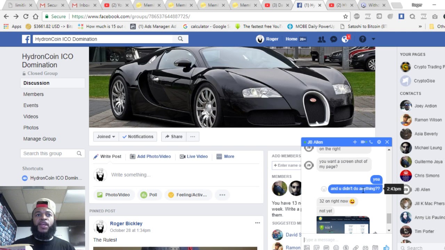This screenshot has height=250, width=445.
Task: Select Add Photo/Video tab
Action: pyautogui.click(x=150, y=156)
